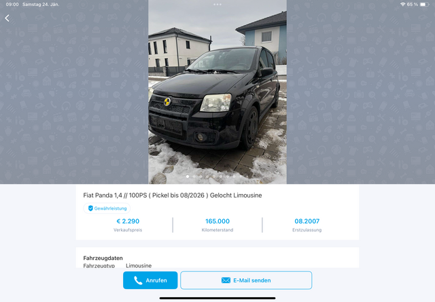Tap the 08.2007 Erstzulassung value

[307, 221]
